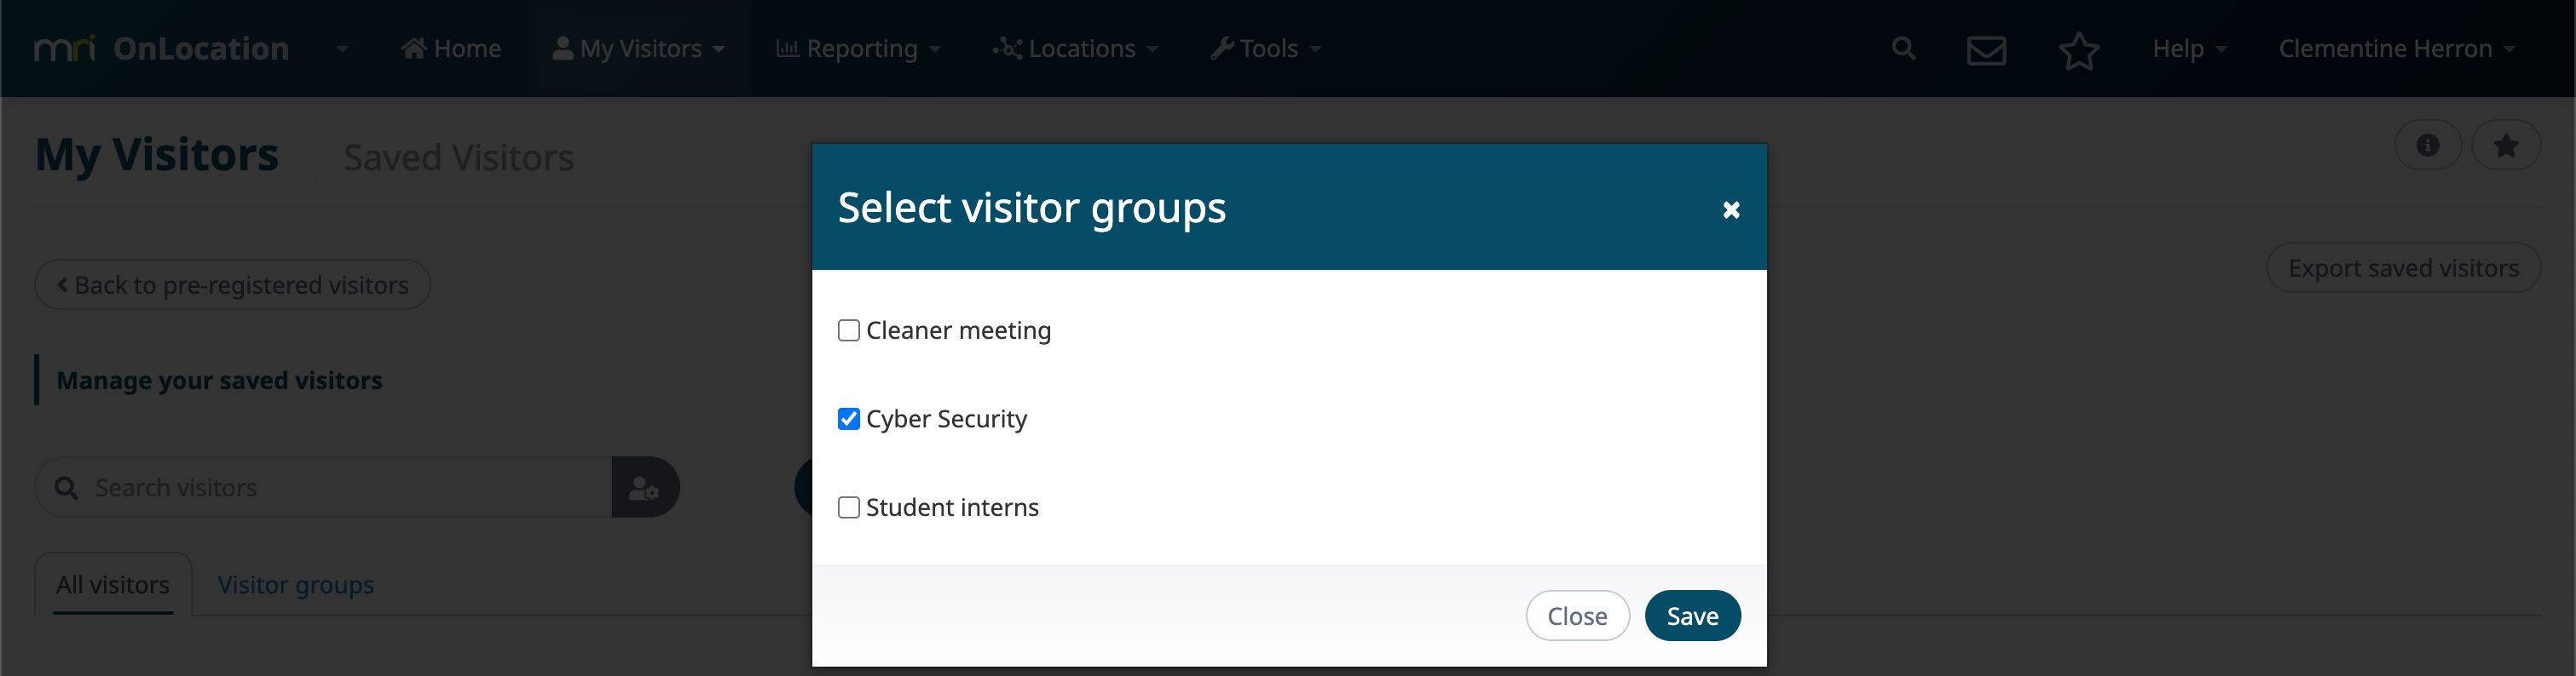Tick the Student interns checkbox
The width and height of the screenshot is (2576, 676).
pyautogui.click(x=848, y=507)
